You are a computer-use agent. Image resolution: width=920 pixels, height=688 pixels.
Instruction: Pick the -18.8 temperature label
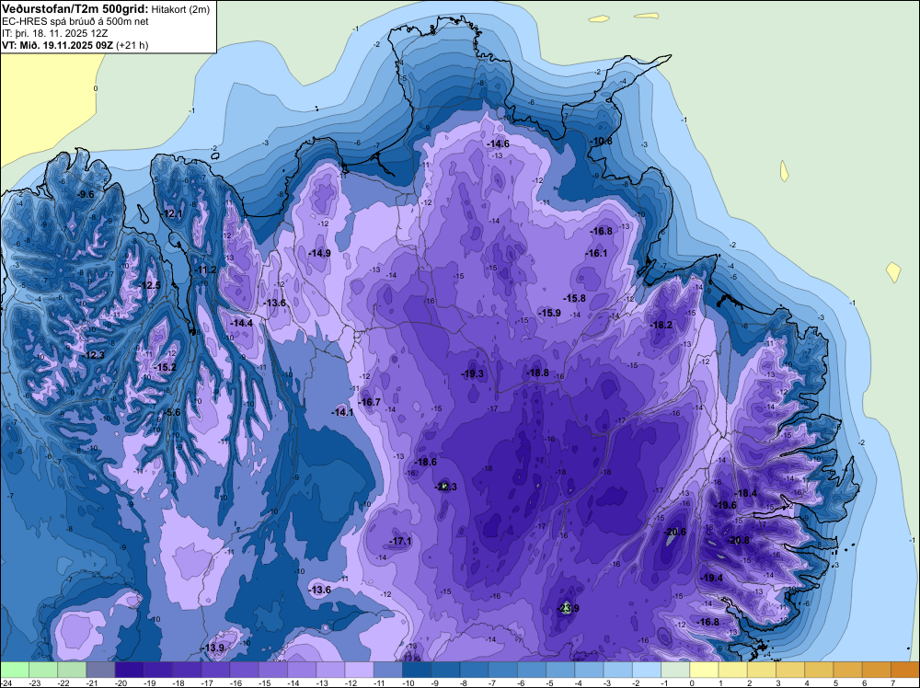(x=537, y=373)
